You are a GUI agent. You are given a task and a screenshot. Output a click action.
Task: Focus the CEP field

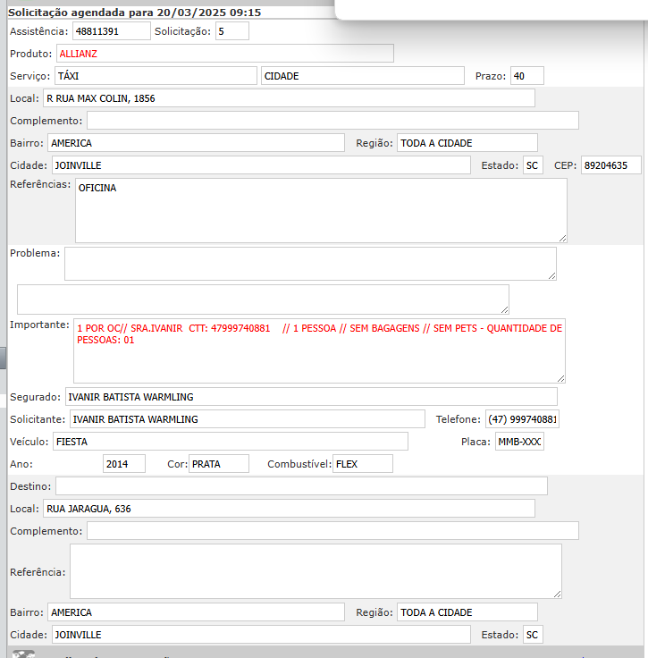pyautogui.click(x=610, y=165)
